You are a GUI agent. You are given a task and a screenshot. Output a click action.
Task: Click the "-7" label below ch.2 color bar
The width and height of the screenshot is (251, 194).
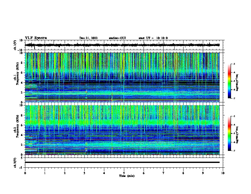tap(234, 151)
